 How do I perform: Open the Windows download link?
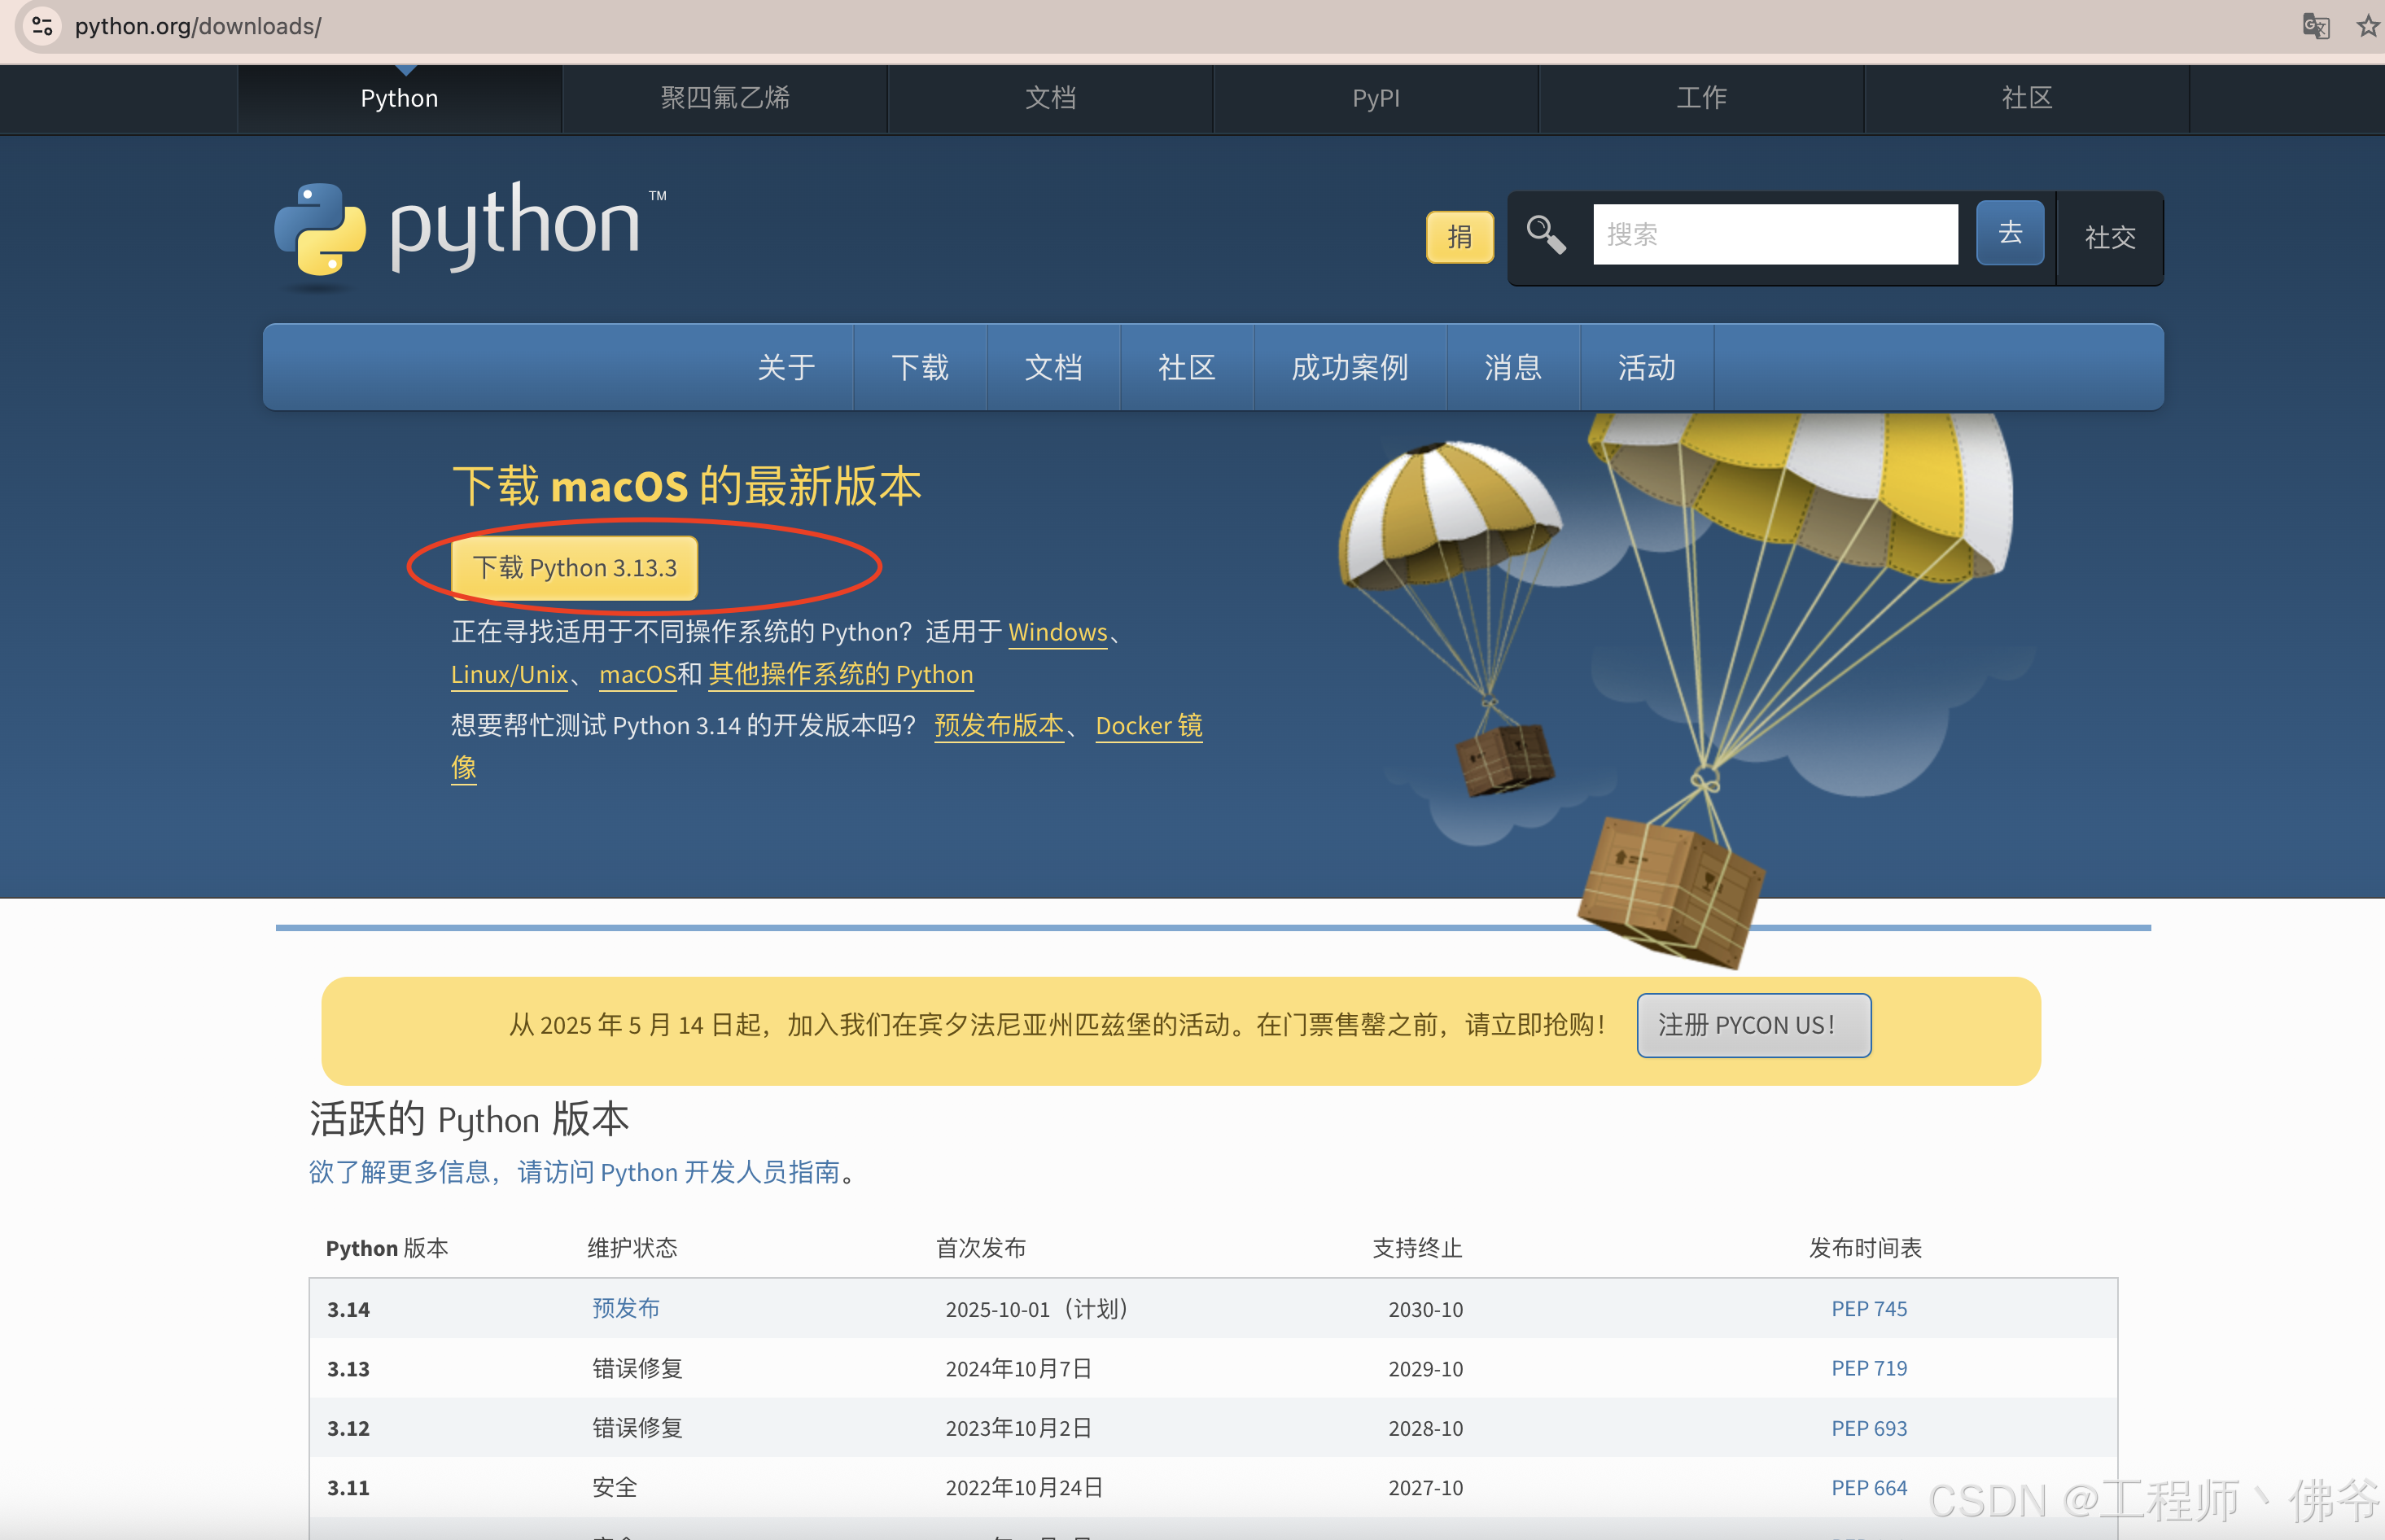(x=1057, y=632)
